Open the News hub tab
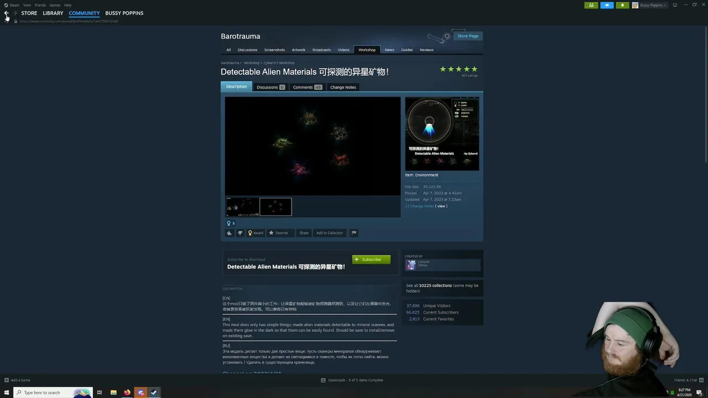This screenshot has height=398, width=708. tap(389, 50)
